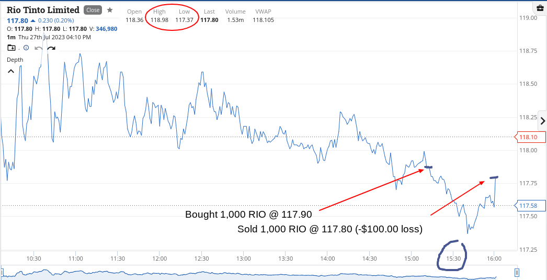
Task: Click the mini navigator chart strip
Action: 259,273
